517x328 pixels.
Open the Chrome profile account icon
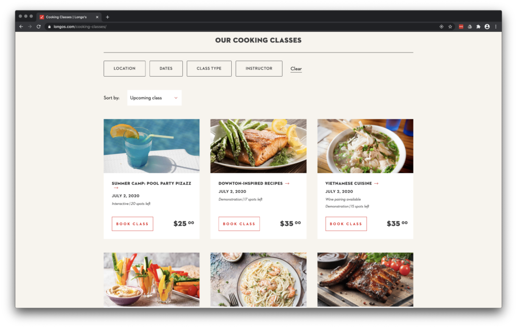pyautogui.click(x=487, y=27)
